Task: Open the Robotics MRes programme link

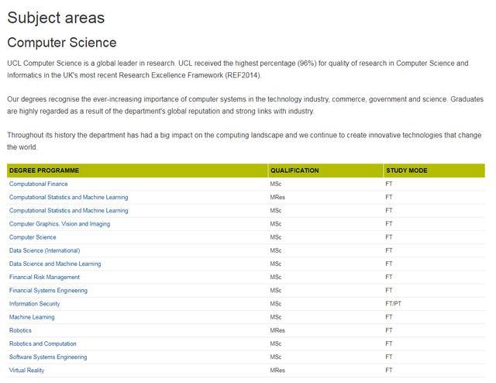Action: click(20, 330)
